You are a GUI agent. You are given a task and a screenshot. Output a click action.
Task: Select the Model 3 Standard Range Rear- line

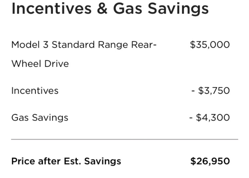(84, 45)
